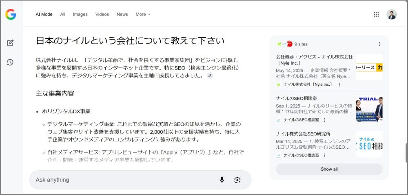
Task: Open options for the Sep 1, 2025 source
Action: pos(324,120)
